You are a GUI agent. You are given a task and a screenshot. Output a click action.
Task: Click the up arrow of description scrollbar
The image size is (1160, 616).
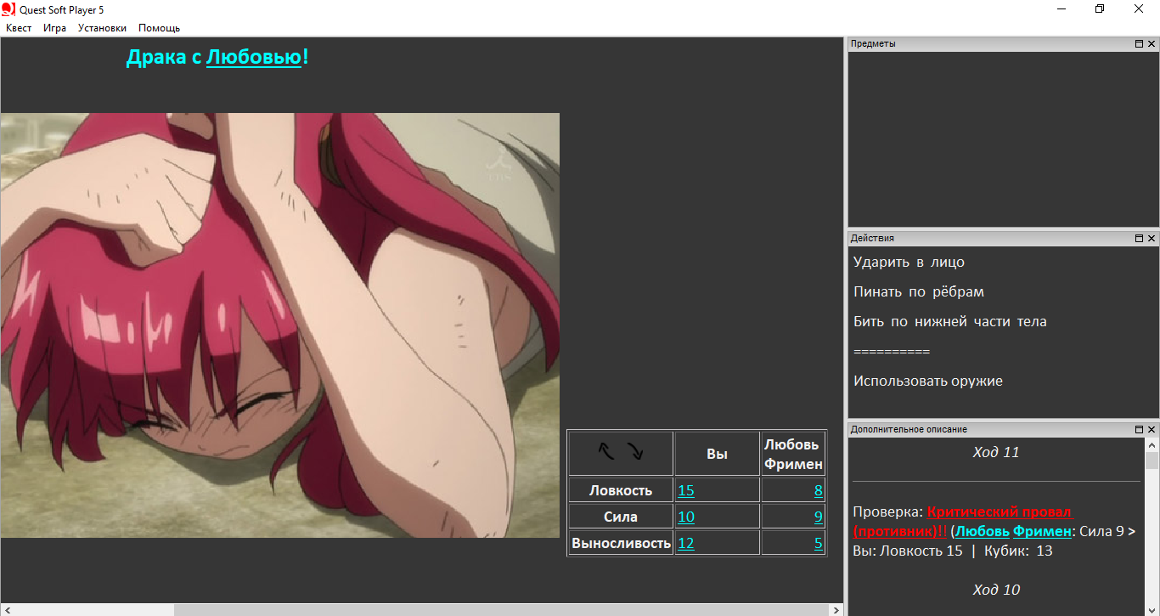tap(1152, 444)
